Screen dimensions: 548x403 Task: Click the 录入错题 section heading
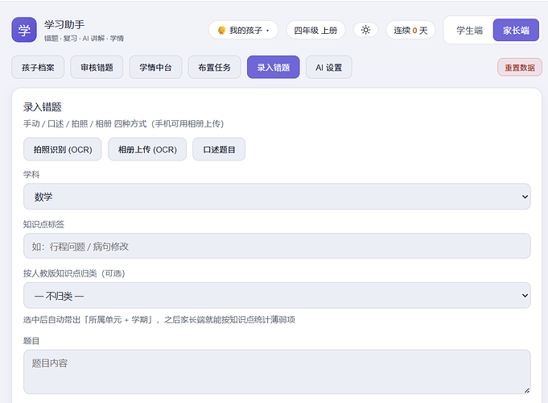coord(43,107)
